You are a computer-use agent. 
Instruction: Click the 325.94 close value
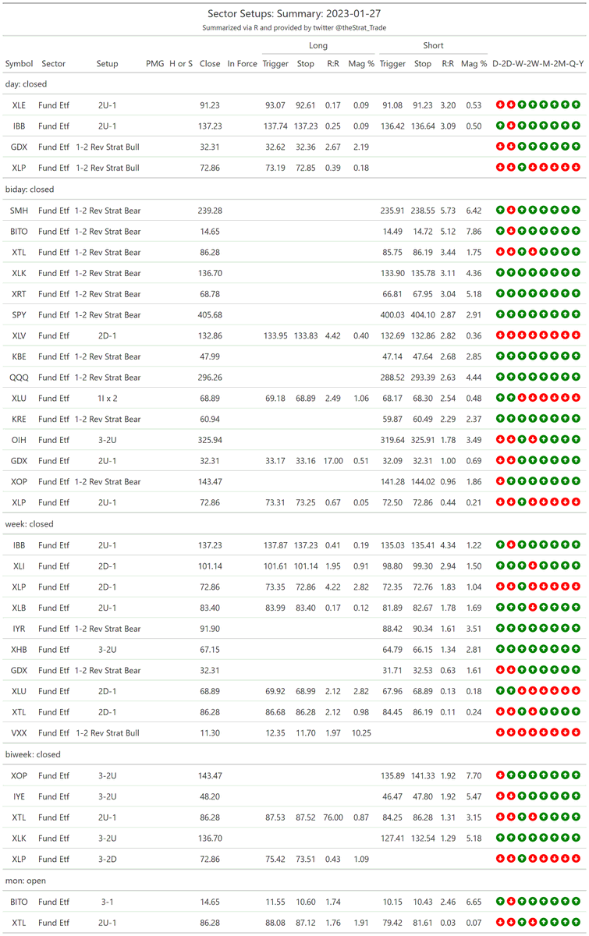point(210,440)
